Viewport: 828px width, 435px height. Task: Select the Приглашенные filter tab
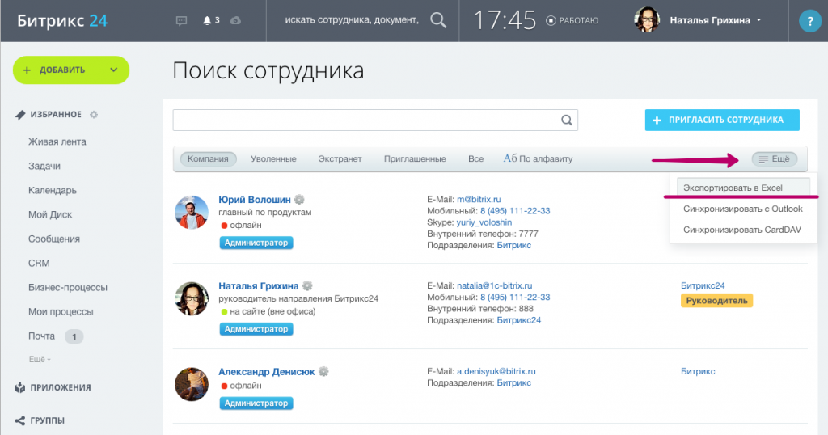pyautogui.click(x=415, y=159)
